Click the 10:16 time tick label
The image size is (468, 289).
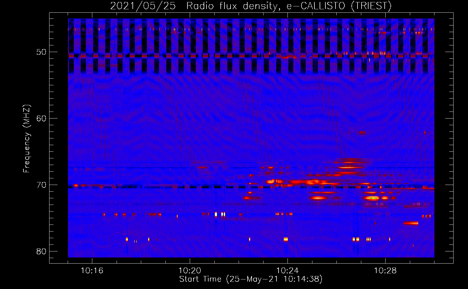[92, 271]
